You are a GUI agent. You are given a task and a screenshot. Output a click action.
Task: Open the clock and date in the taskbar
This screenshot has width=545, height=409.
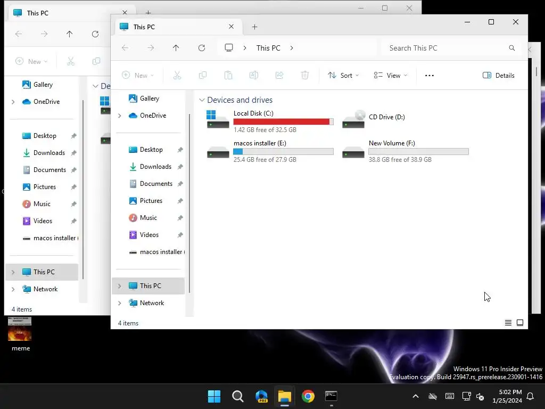point(507,396)
